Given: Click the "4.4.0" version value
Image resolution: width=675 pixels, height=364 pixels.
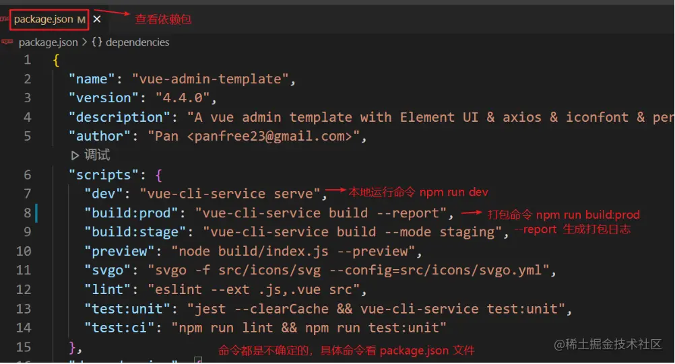Looking at the screenshot, I should coord(183,98).
